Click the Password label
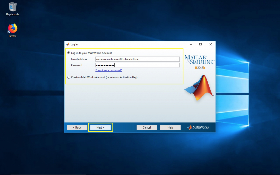The image size is (280, 175). [77, 65]
